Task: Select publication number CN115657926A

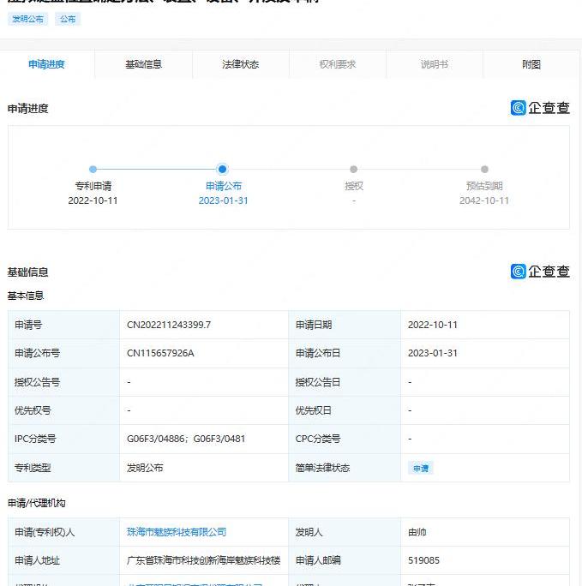Action: point(160,353)
